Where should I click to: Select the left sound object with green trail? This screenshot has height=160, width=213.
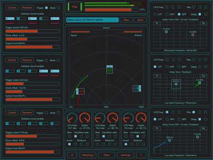[x=80, y=92]
